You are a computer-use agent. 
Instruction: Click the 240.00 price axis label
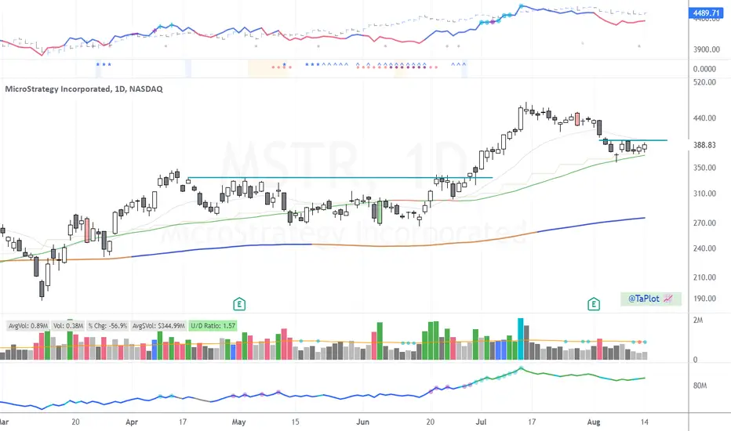point(704,249)
